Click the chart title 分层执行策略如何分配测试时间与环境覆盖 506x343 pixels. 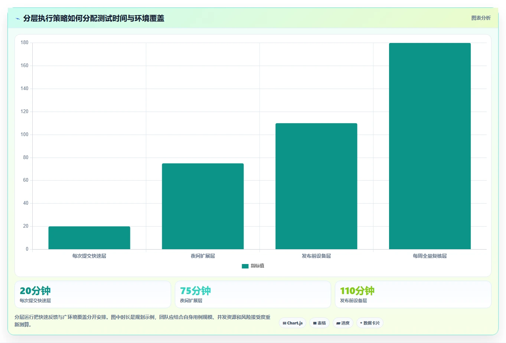point(94,18)
